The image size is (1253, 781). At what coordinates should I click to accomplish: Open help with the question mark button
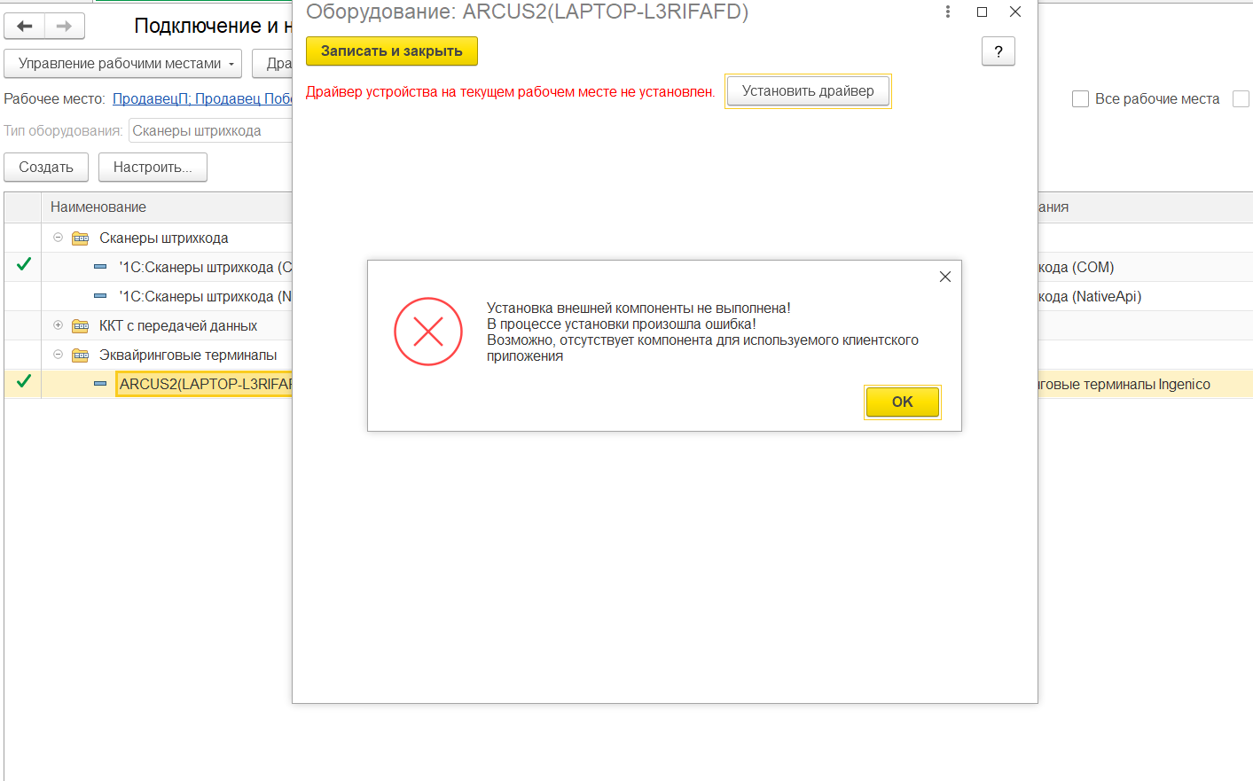998,52
